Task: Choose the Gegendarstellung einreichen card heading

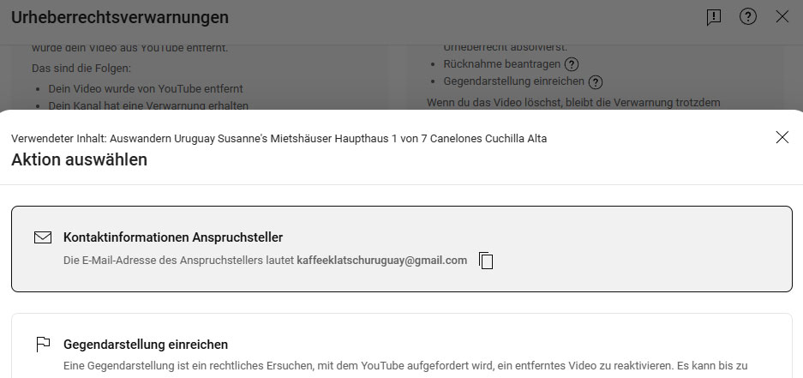Action: point(146,345)
